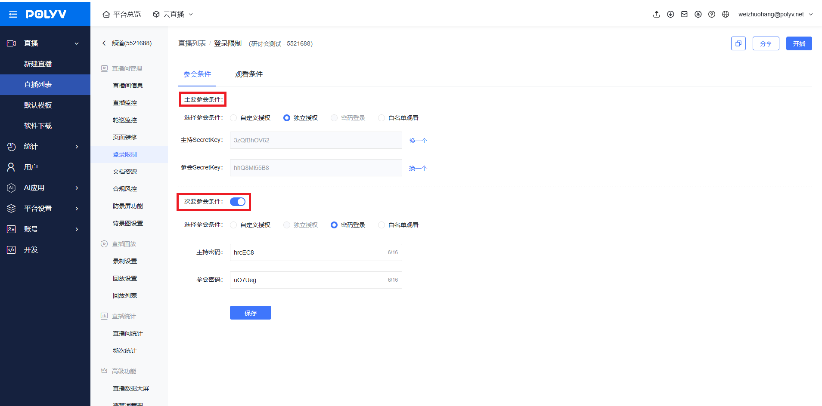Collapse the 直播 menu chevron
Image resolution: width=822 pixels, height=406 pixels.
click(77, 43)
